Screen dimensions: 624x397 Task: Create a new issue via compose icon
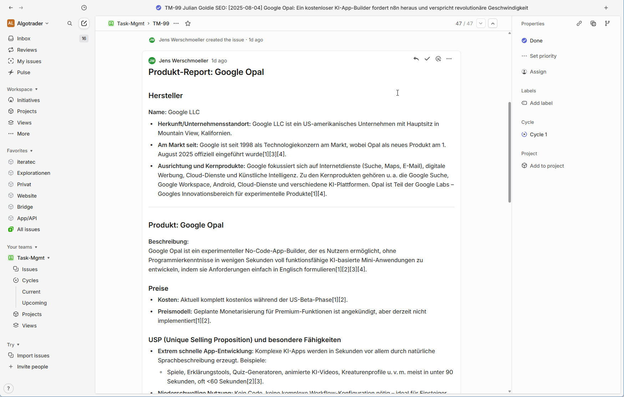point(84,24)
